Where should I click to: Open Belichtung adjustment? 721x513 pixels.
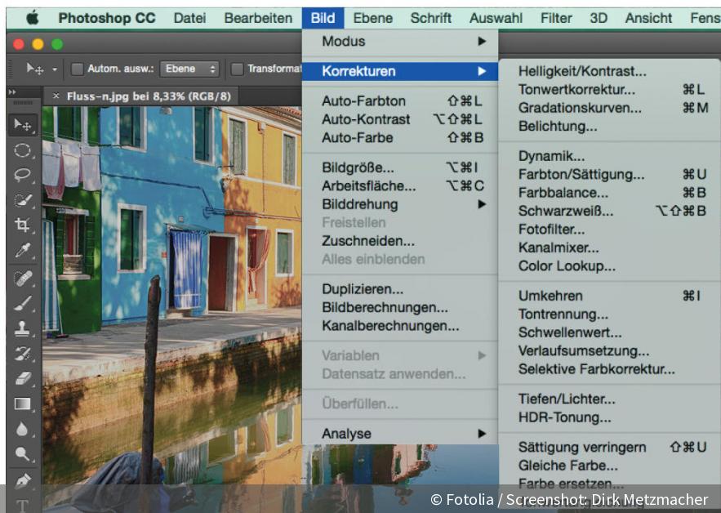point(610,126)
